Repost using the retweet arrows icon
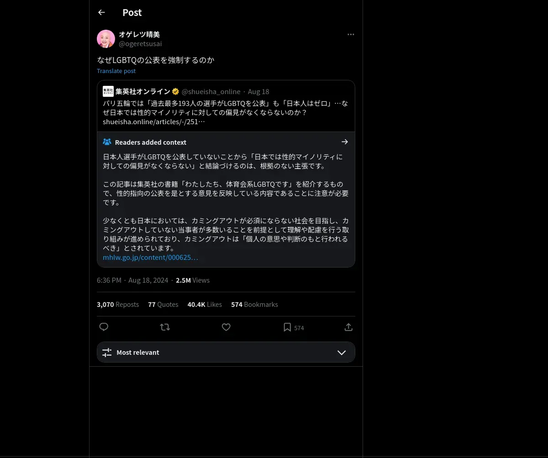 pos(165,327)
